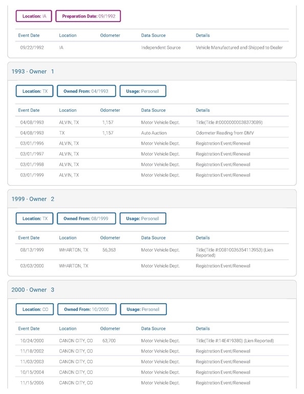This screenshot has width=304, height=394.
Task: Click title number 00000000038373089 detail
Action: point(229,123)
